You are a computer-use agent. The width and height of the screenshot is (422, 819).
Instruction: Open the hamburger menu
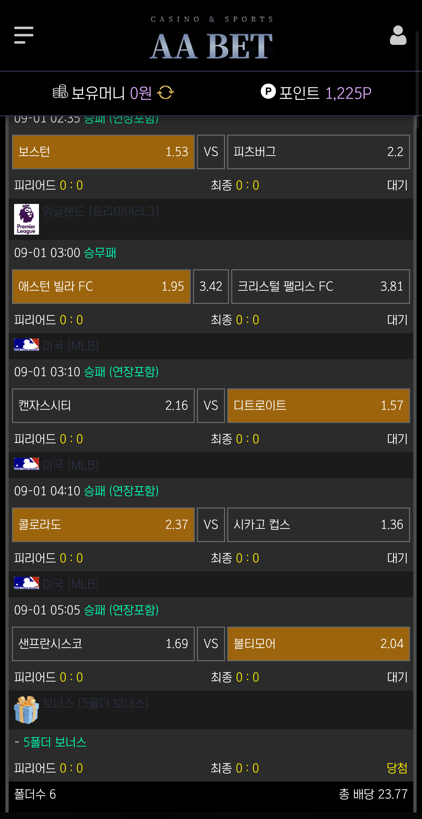24,35
